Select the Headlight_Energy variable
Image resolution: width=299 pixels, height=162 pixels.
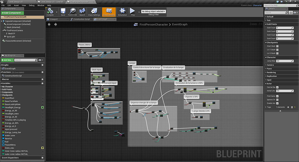(13, 107)
